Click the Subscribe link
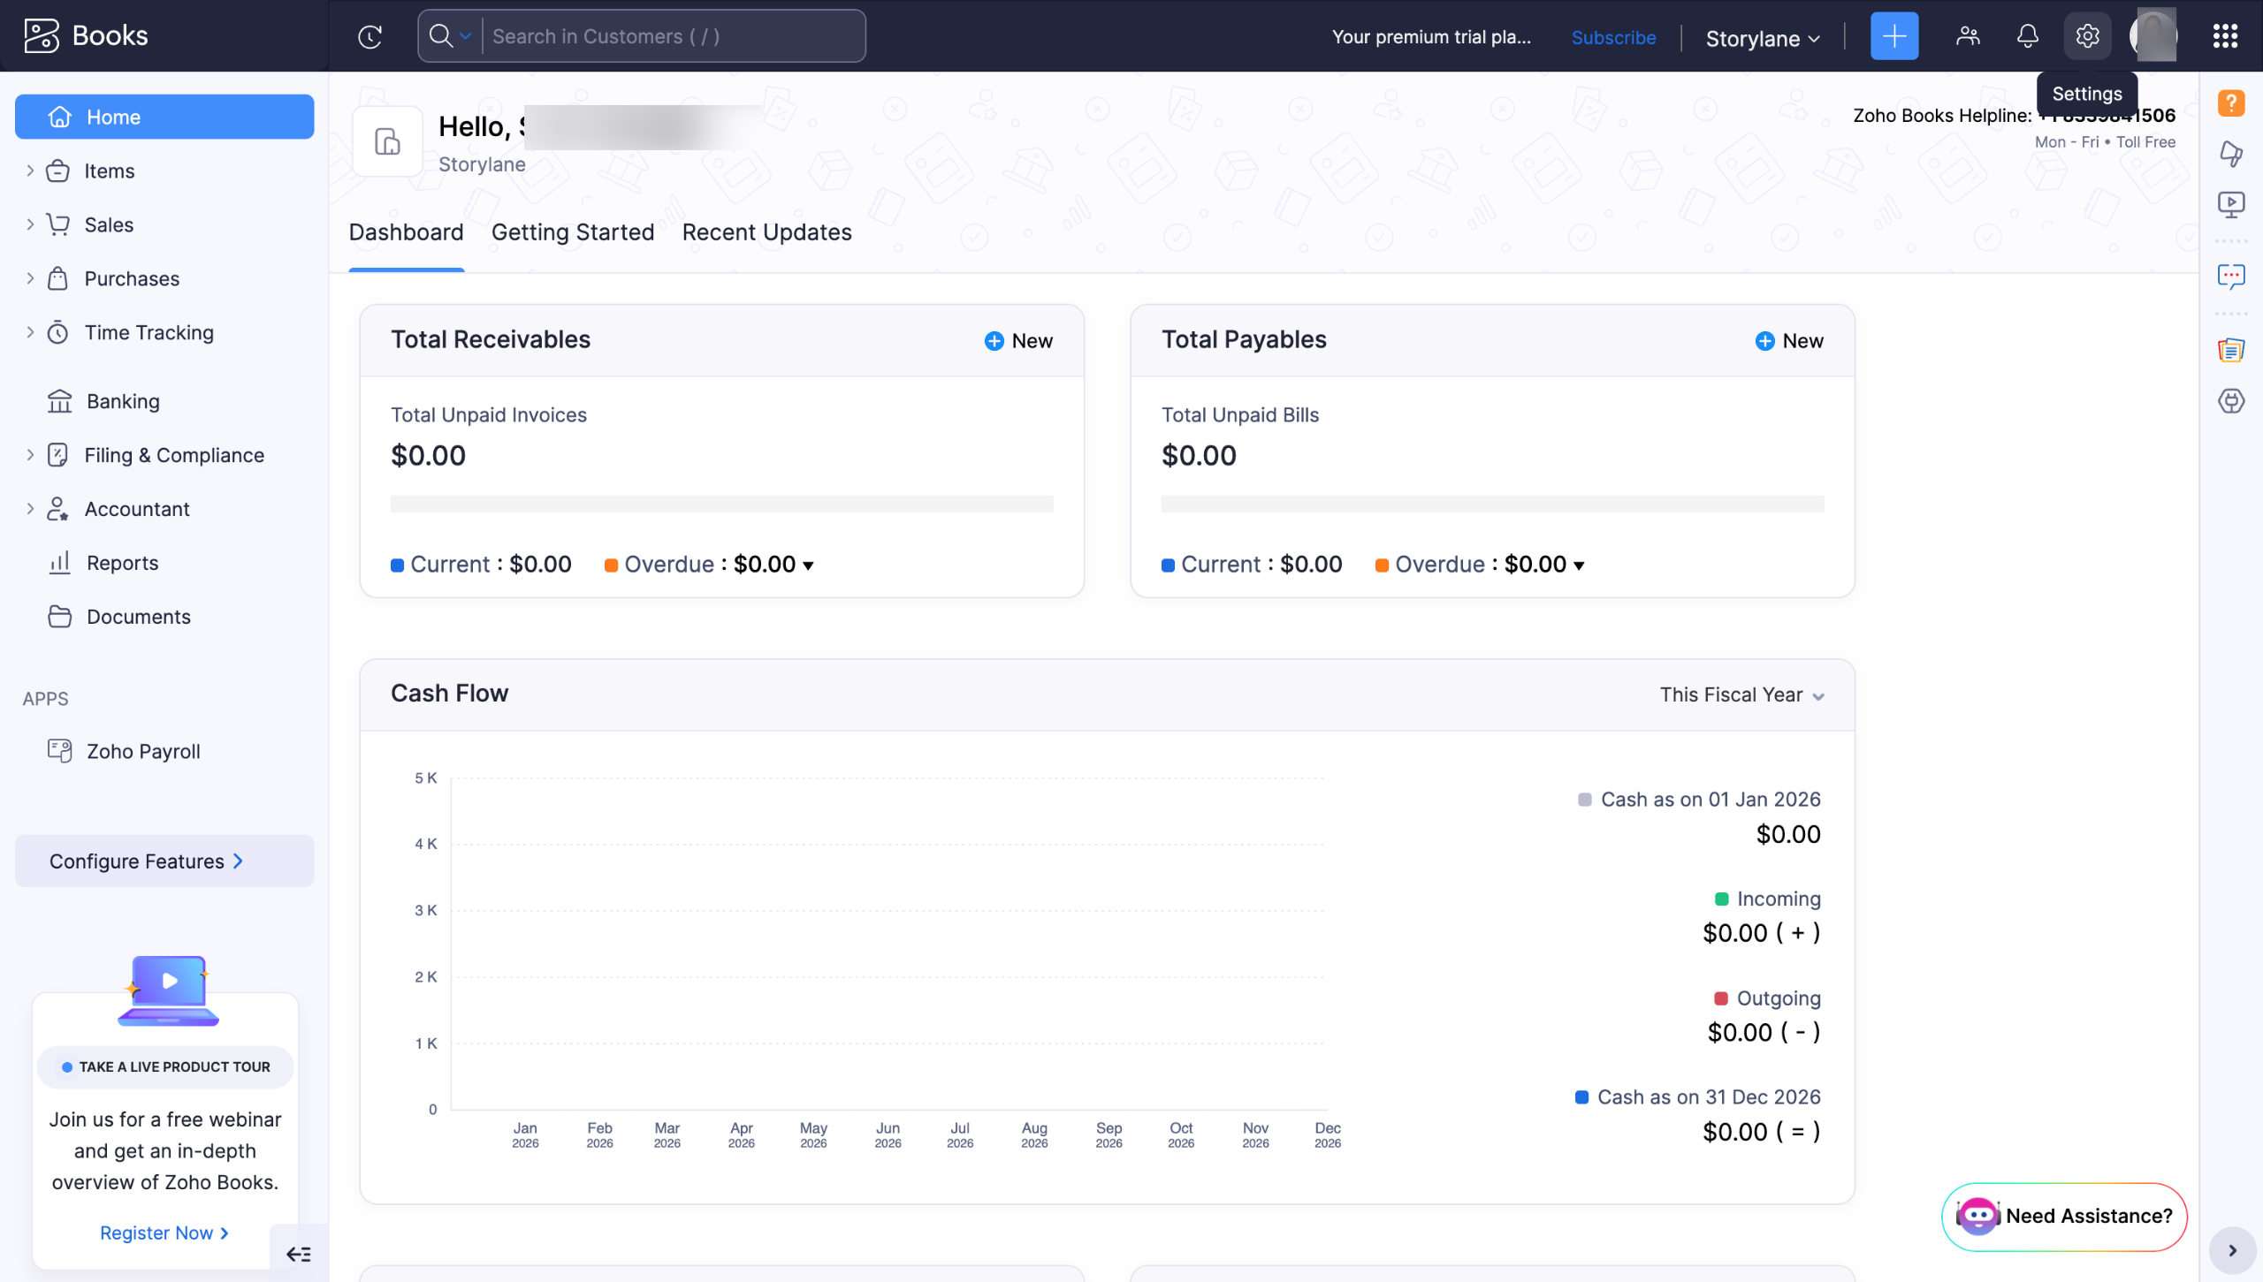2263x1282 pixels. 1613,37
